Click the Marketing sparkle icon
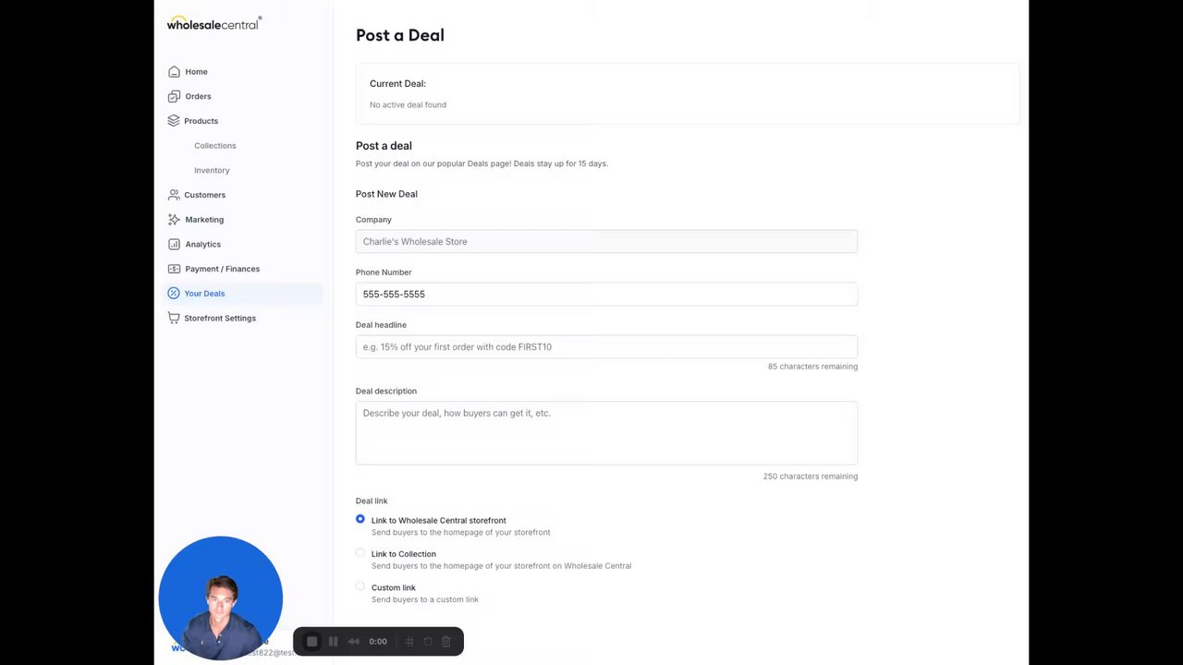The image size is (1183, 665). click(174, 220)
